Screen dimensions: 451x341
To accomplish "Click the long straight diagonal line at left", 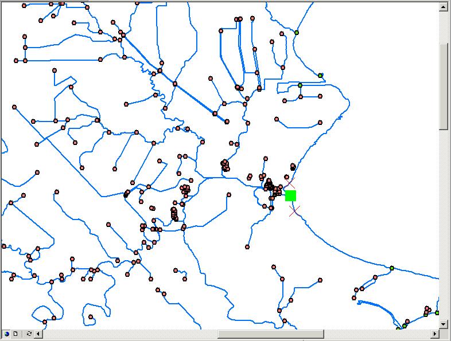I will 57,151.
